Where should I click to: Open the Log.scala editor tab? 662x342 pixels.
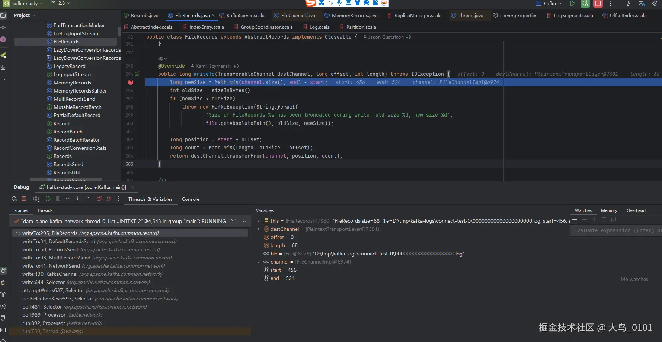coord(316,27)
